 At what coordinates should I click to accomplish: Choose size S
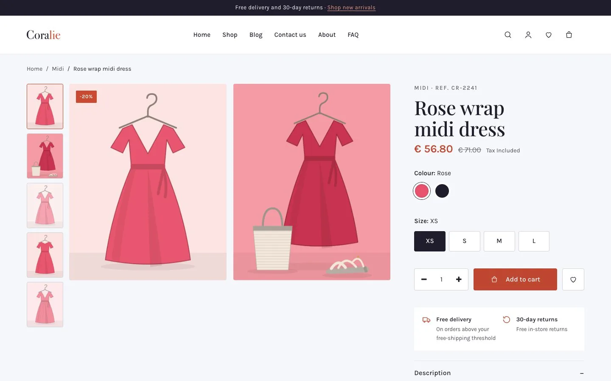click(x=465, y=241)
